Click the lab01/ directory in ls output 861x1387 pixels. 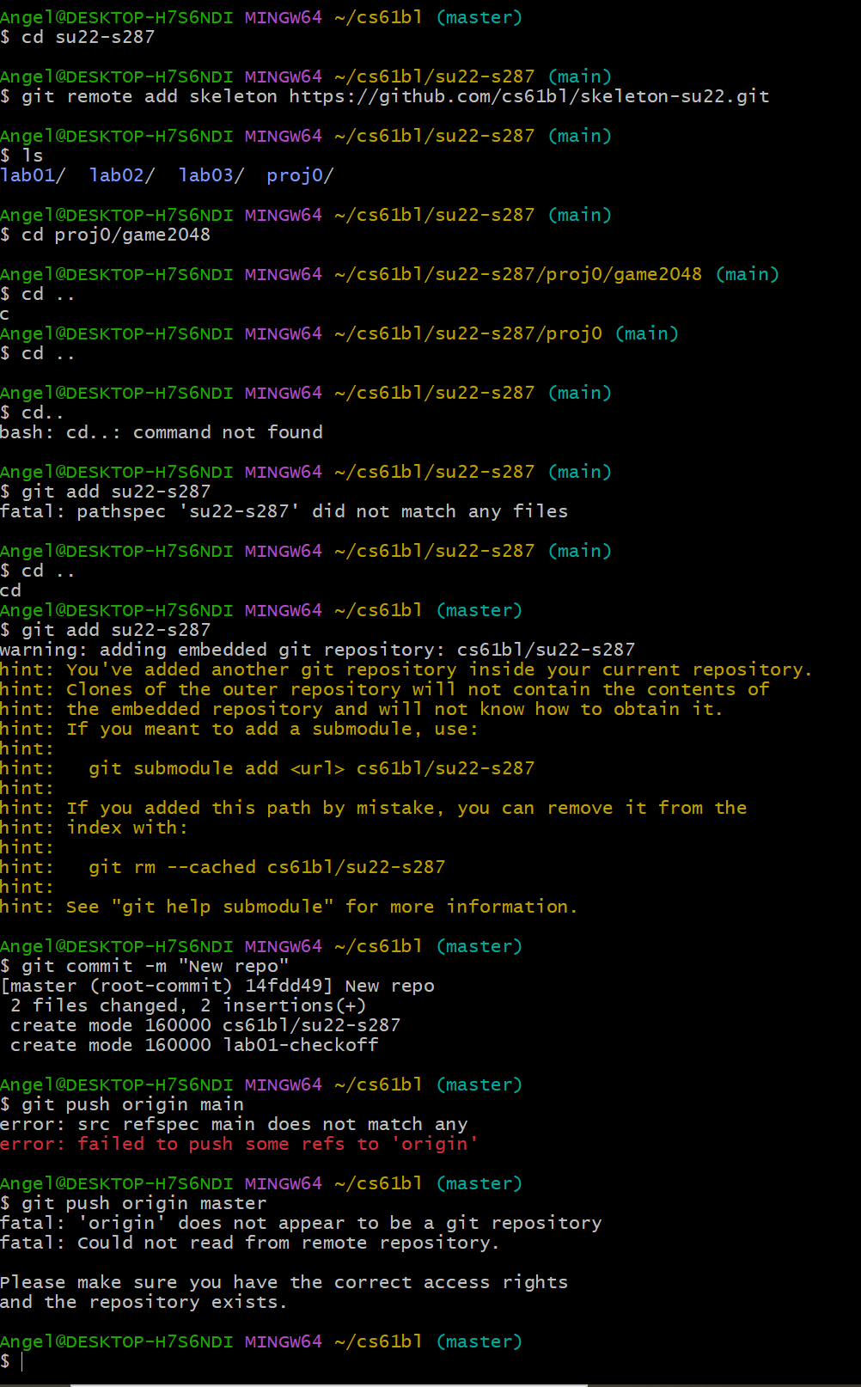(x=33, y=175)
